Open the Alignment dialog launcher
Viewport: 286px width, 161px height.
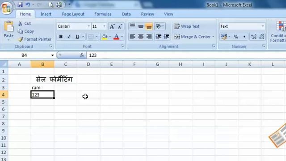[x=214, y=46]
